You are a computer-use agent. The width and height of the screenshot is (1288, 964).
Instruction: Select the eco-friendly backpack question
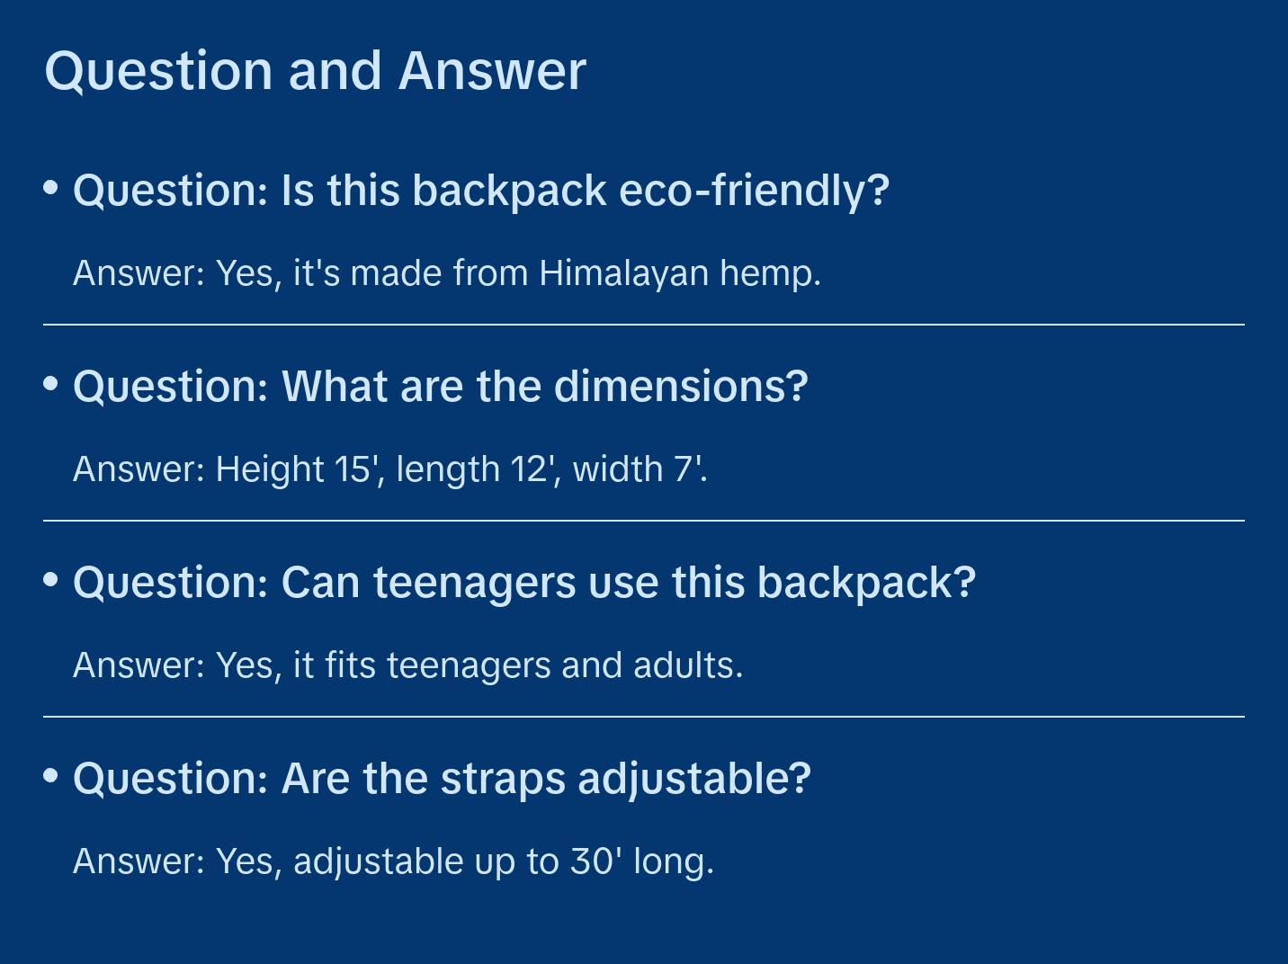(x=480, y=191)
